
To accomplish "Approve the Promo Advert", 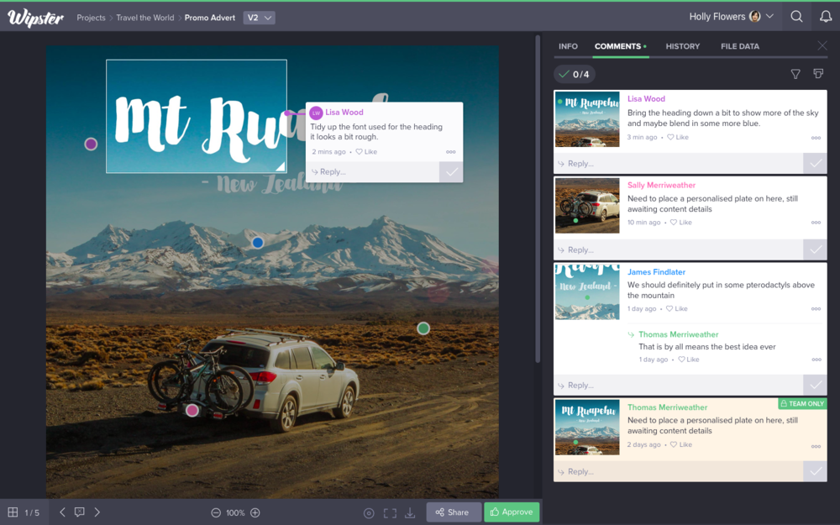I will (x=512, y=512).
